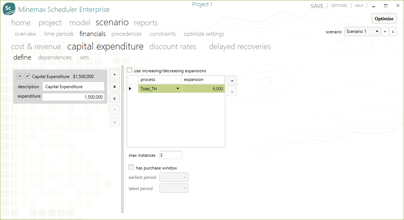Viewport: 404px width, 220px height.
Task: Open the Total_TH process dropdown
Action: tap(178, 89)
